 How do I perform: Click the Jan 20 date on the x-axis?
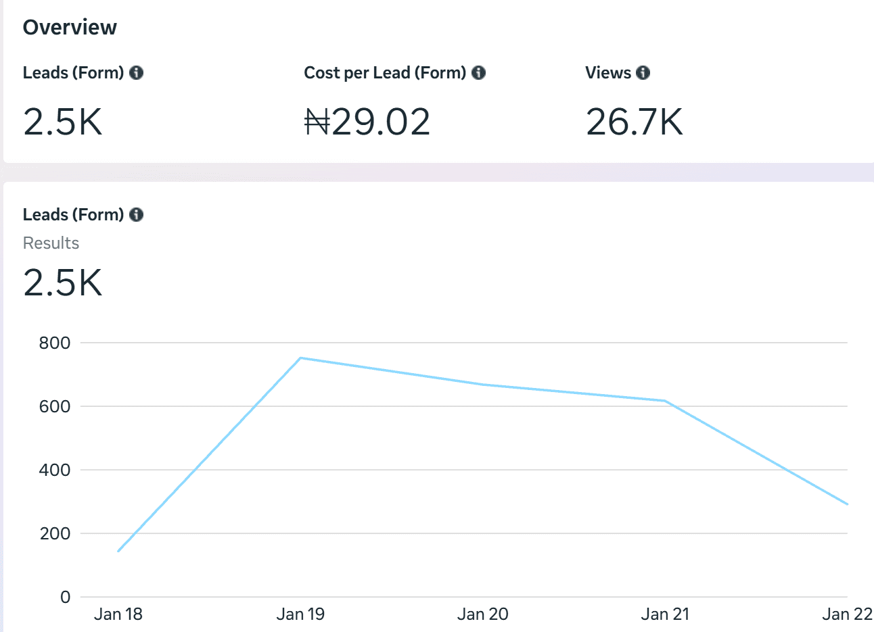[482, 614]
